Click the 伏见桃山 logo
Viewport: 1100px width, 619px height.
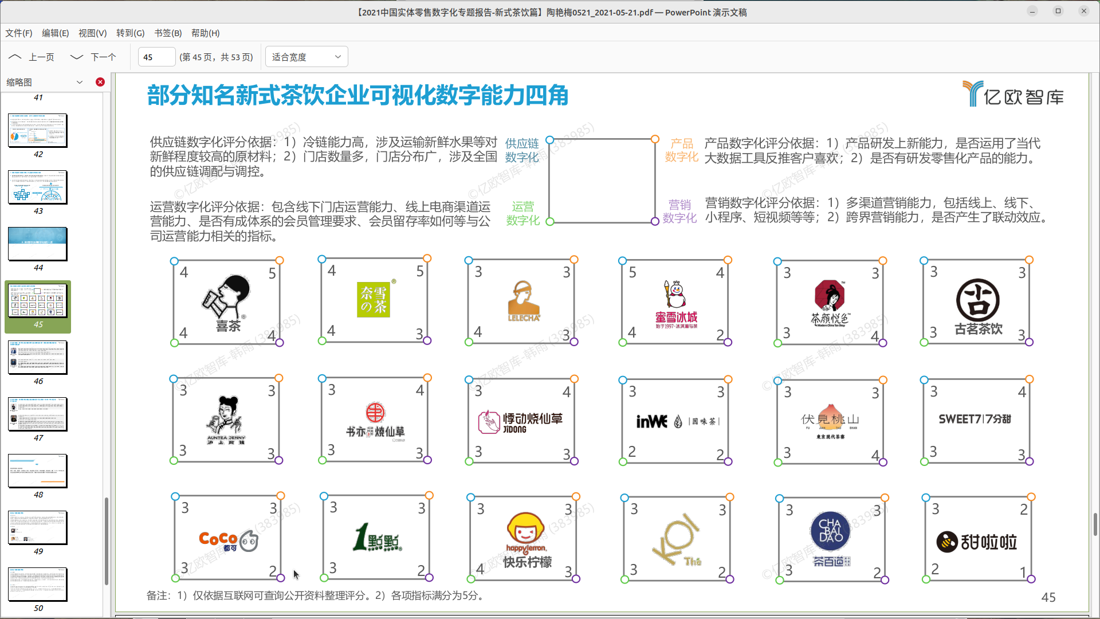click(x=830, y=421)
